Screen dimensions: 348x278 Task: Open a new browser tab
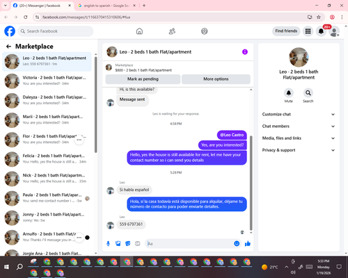144,6
